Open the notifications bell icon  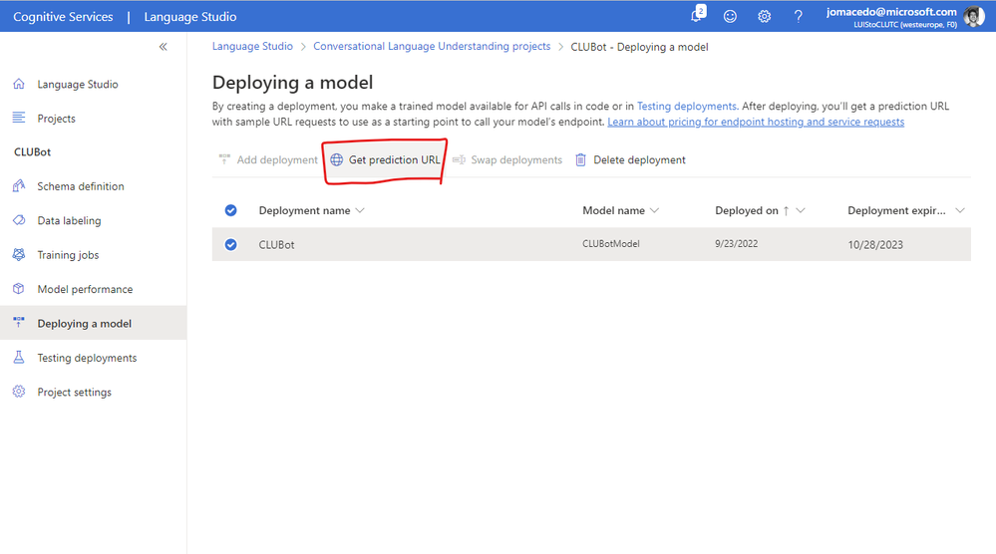[x=697, y=15]
